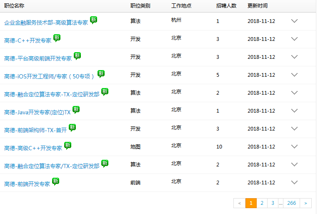Image resolution: width=318 pixels, height=214 pixels.
Task: Open 高德-前端开发专家 job link
Action: [27, 184]
